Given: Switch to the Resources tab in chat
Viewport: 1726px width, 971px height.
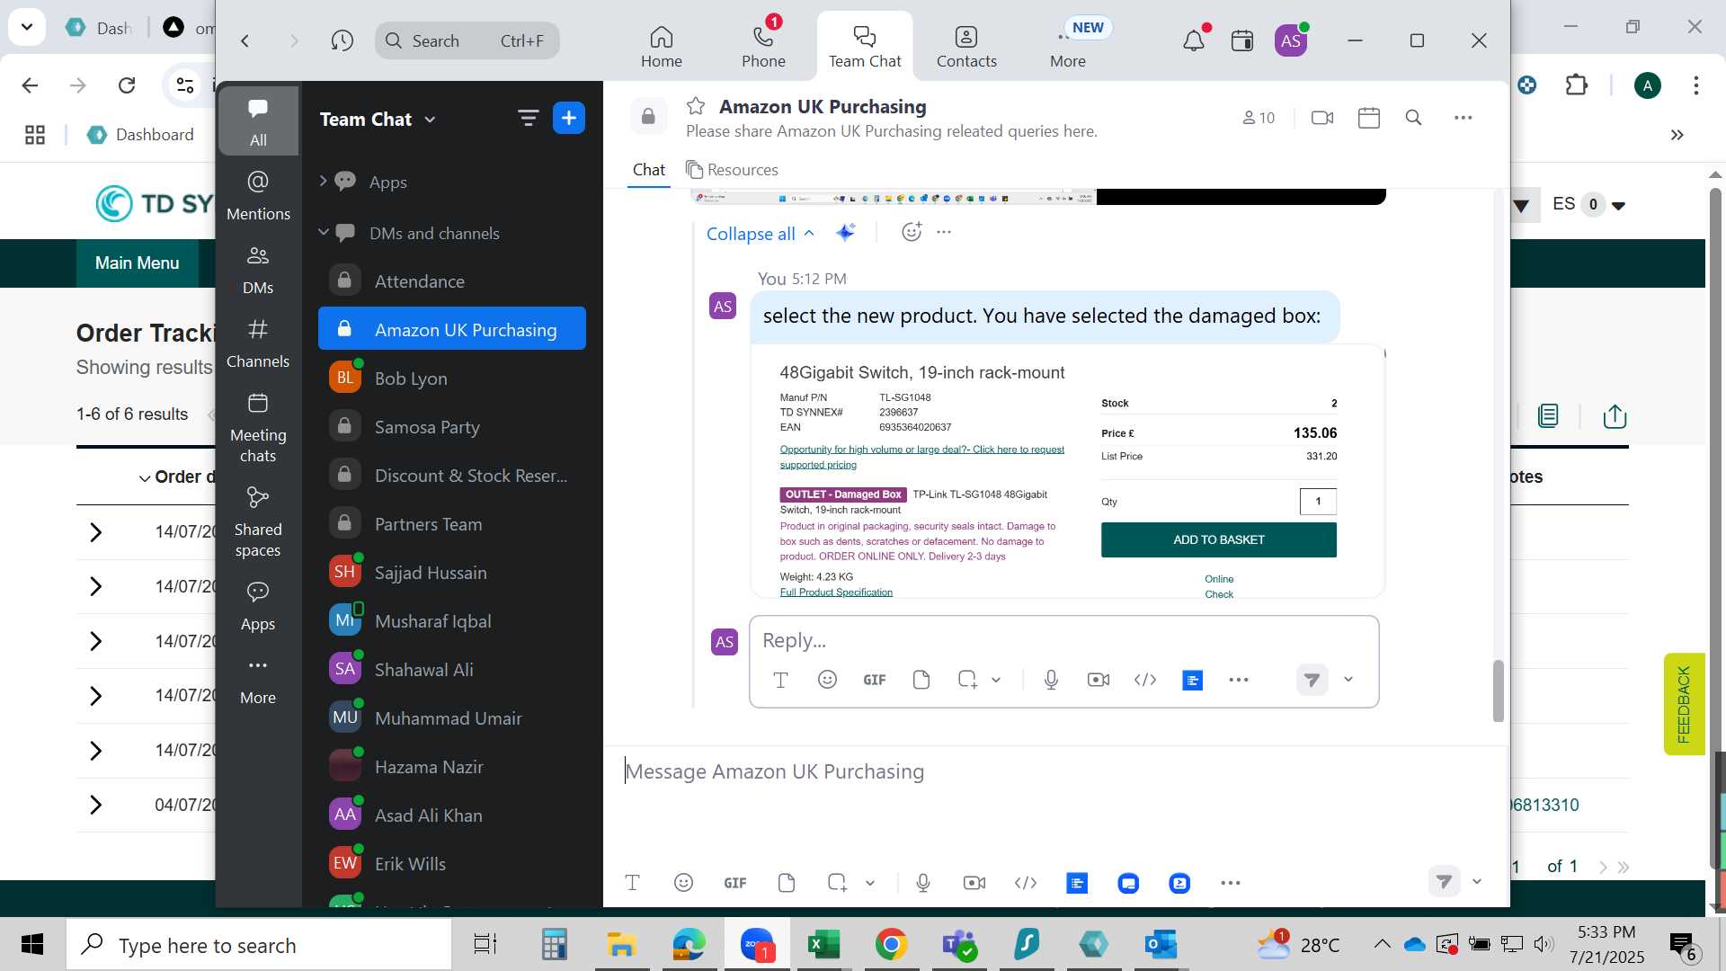Looking at the screenshot, I should tap(732, 170).
